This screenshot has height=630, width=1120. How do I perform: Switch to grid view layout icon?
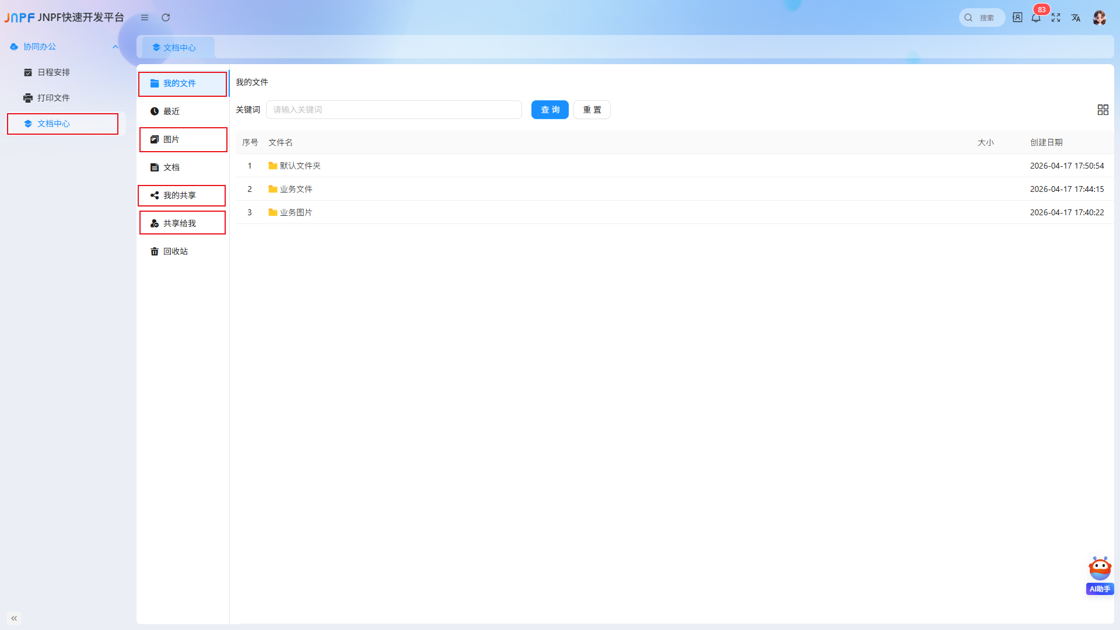click(x=1102, y=110)
